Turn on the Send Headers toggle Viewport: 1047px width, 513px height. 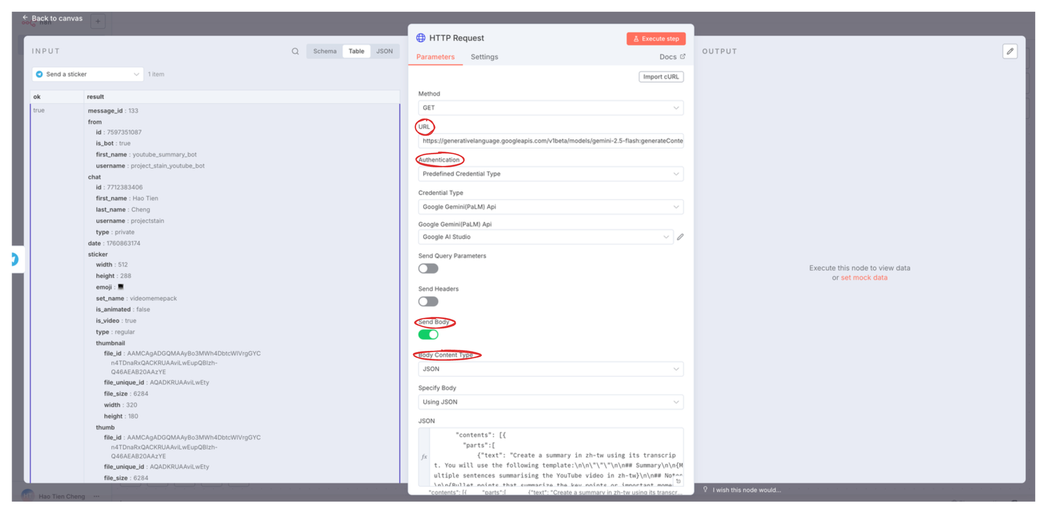click(x=428, y=301)
